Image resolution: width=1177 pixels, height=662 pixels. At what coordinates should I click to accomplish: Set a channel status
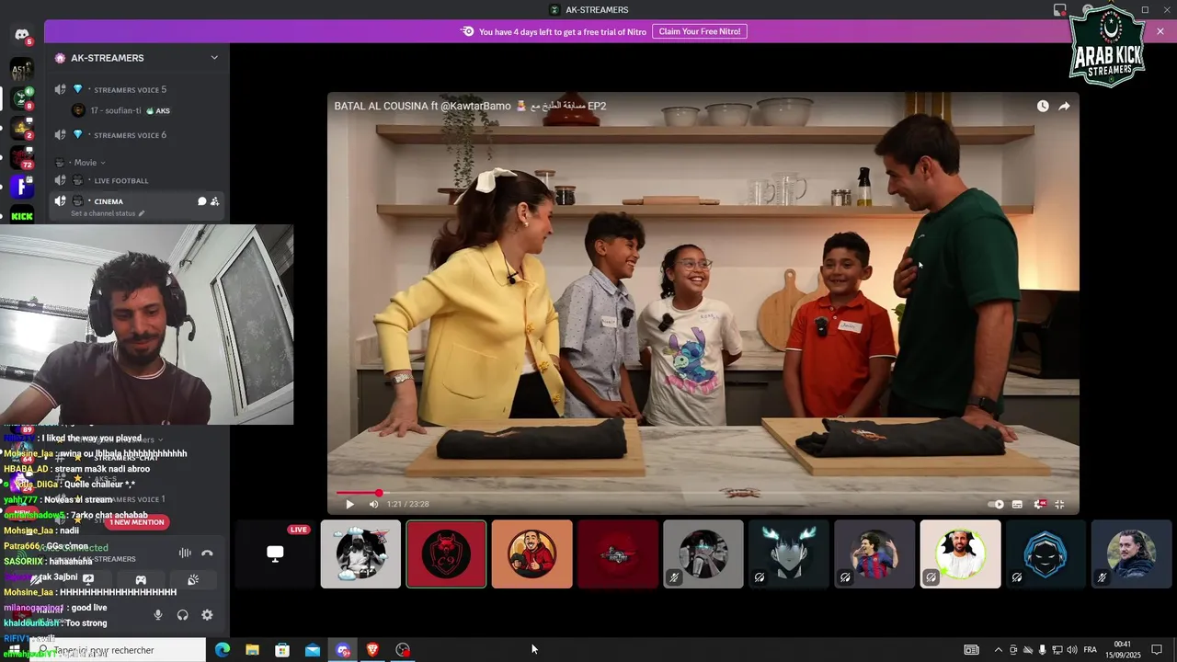coord(108,213)
